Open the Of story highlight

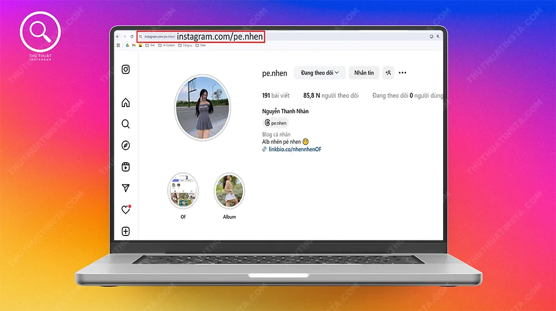[x=183, y=191]
